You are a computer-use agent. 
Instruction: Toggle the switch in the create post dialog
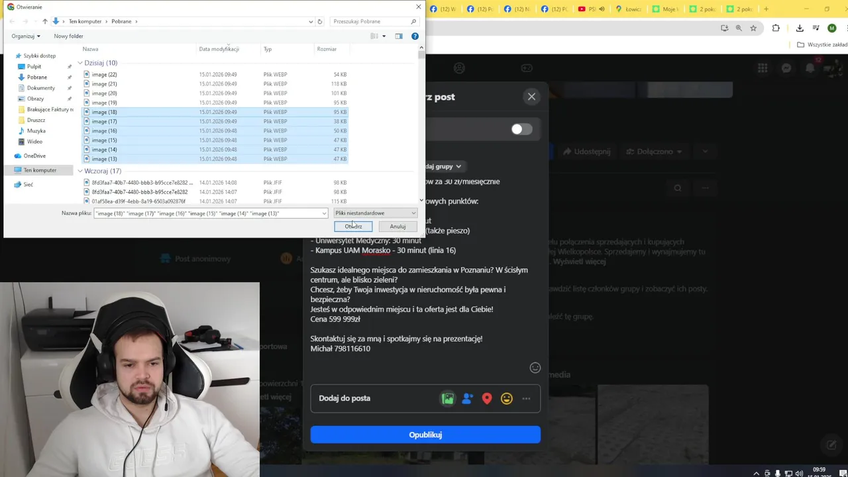coord(521,129)
